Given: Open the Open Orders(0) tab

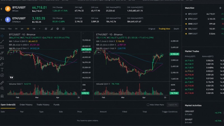Looking at the screenshot, I should [x=8, y=105].
